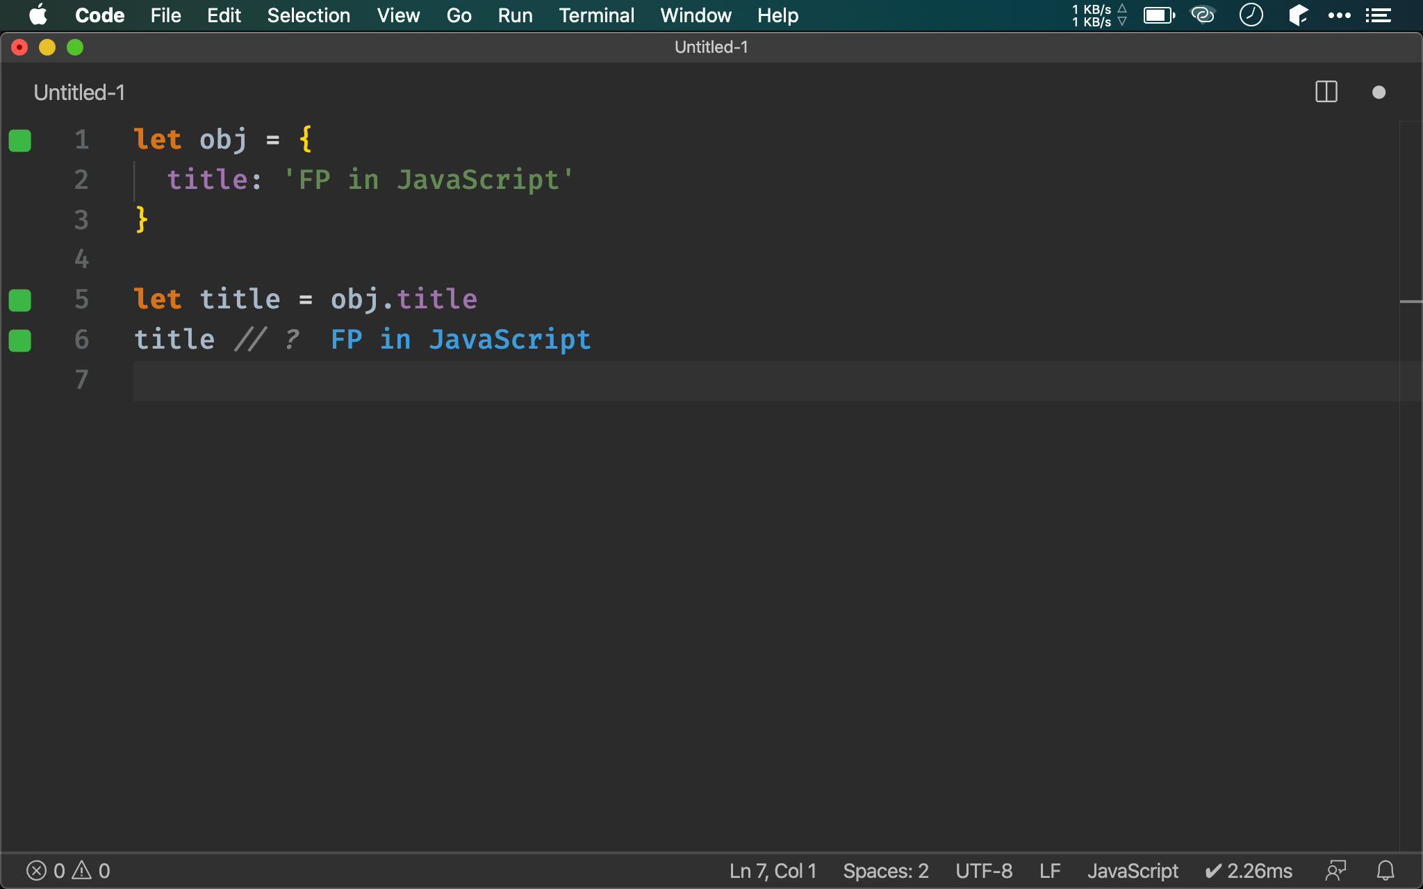Open the notifications bell in status bar
Screen dimensions: 1423x889
coord(1385,870)
